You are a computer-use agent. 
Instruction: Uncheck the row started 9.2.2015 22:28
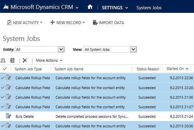2,87
